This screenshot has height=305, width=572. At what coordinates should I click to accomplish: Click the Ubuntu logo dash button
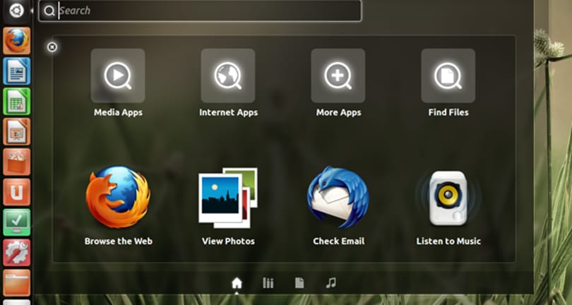coord(16,10)
